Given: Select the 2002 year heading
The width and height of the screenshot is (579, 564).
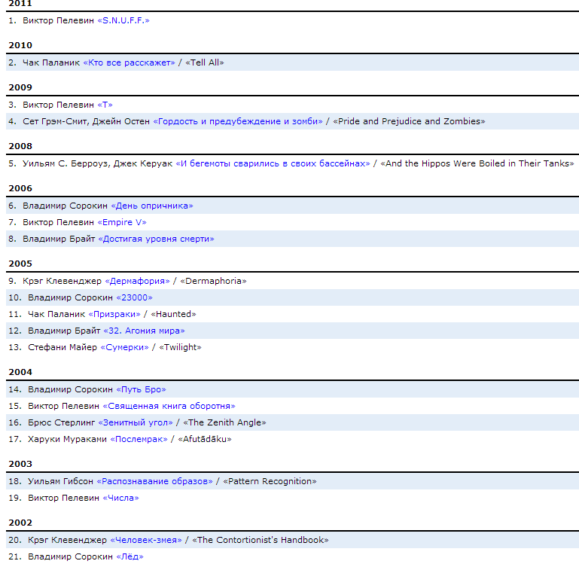Looking at the screenshot, I should point(20,523).
